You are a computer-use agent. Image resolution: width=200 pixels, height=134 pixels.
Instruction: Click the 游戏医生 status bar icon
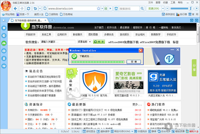[89, 131]
